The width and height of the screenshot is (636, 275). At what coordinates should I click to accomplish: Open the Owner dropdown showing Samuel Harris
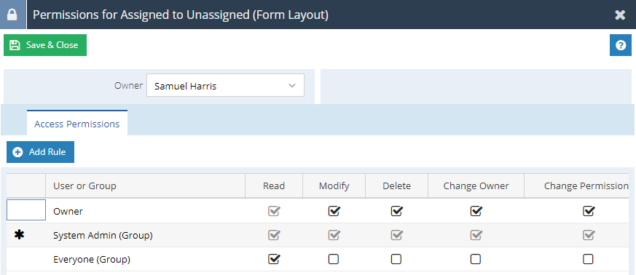tap(225, 86)
